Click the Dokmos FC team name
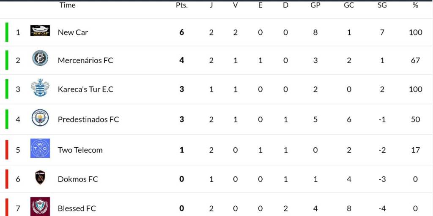This screenshot has width=433, height=216. click(78, 179)
